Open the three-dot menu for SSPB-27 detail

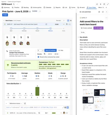[106, 18]
